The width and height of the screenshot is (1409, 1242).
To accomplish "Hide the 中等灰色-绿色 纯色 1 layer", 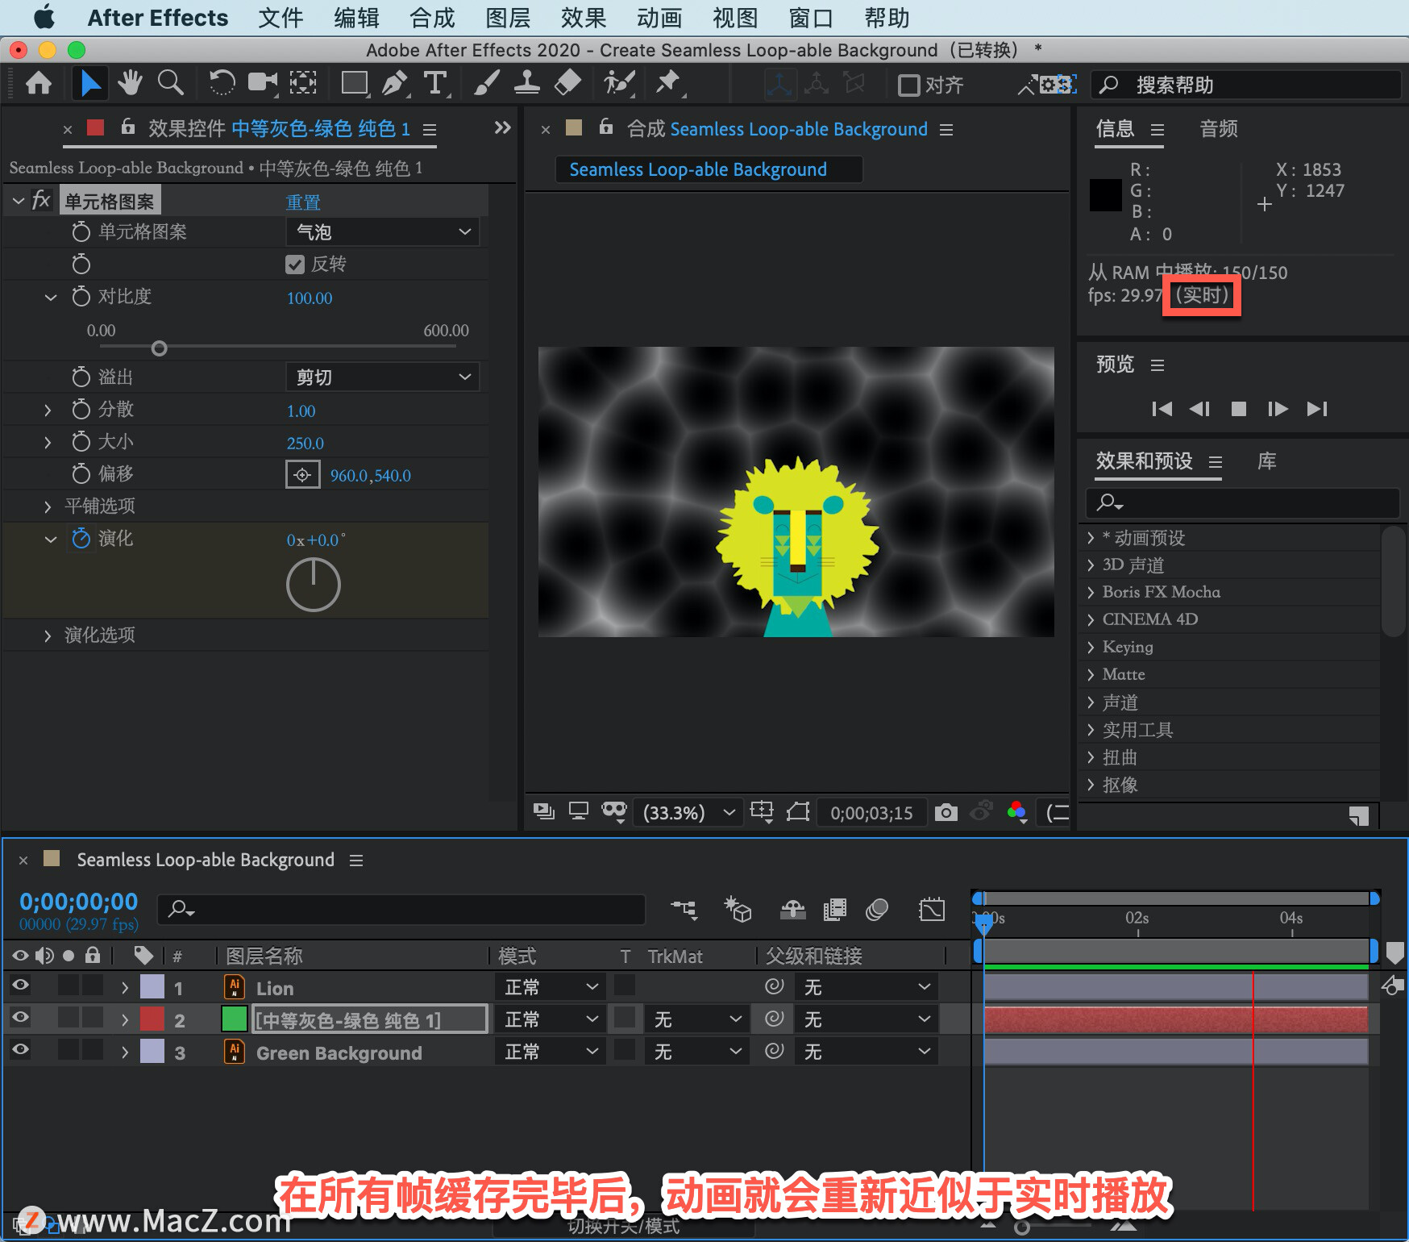I will coord(20,1017).
